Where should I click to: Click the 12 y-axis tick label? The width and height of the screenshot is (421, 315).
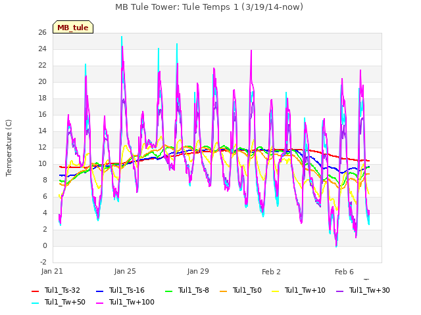point(42,147)
